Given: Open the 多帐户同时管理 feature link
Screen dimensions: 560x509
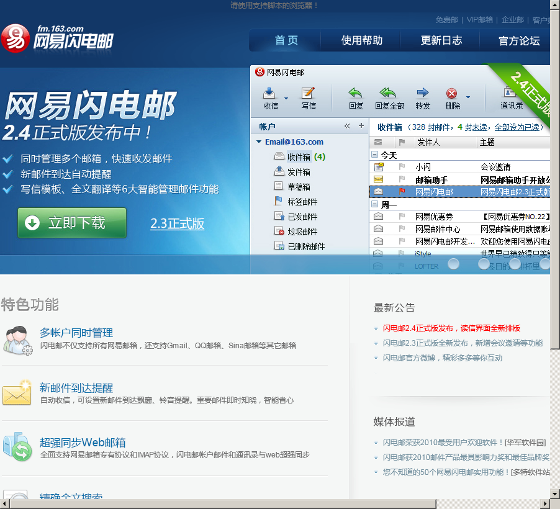Looking at the screenshot, I should click(x=76, y=333).
